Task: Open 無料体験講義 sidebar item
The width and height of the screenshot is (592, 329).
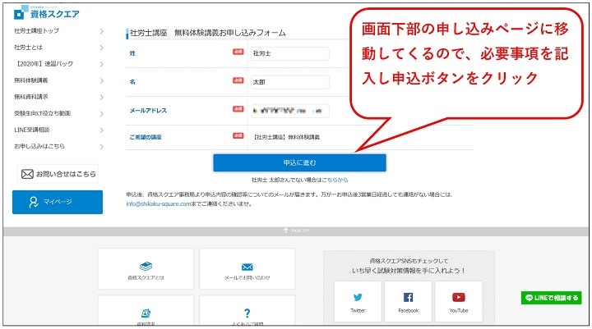Action: click(31, 80)
